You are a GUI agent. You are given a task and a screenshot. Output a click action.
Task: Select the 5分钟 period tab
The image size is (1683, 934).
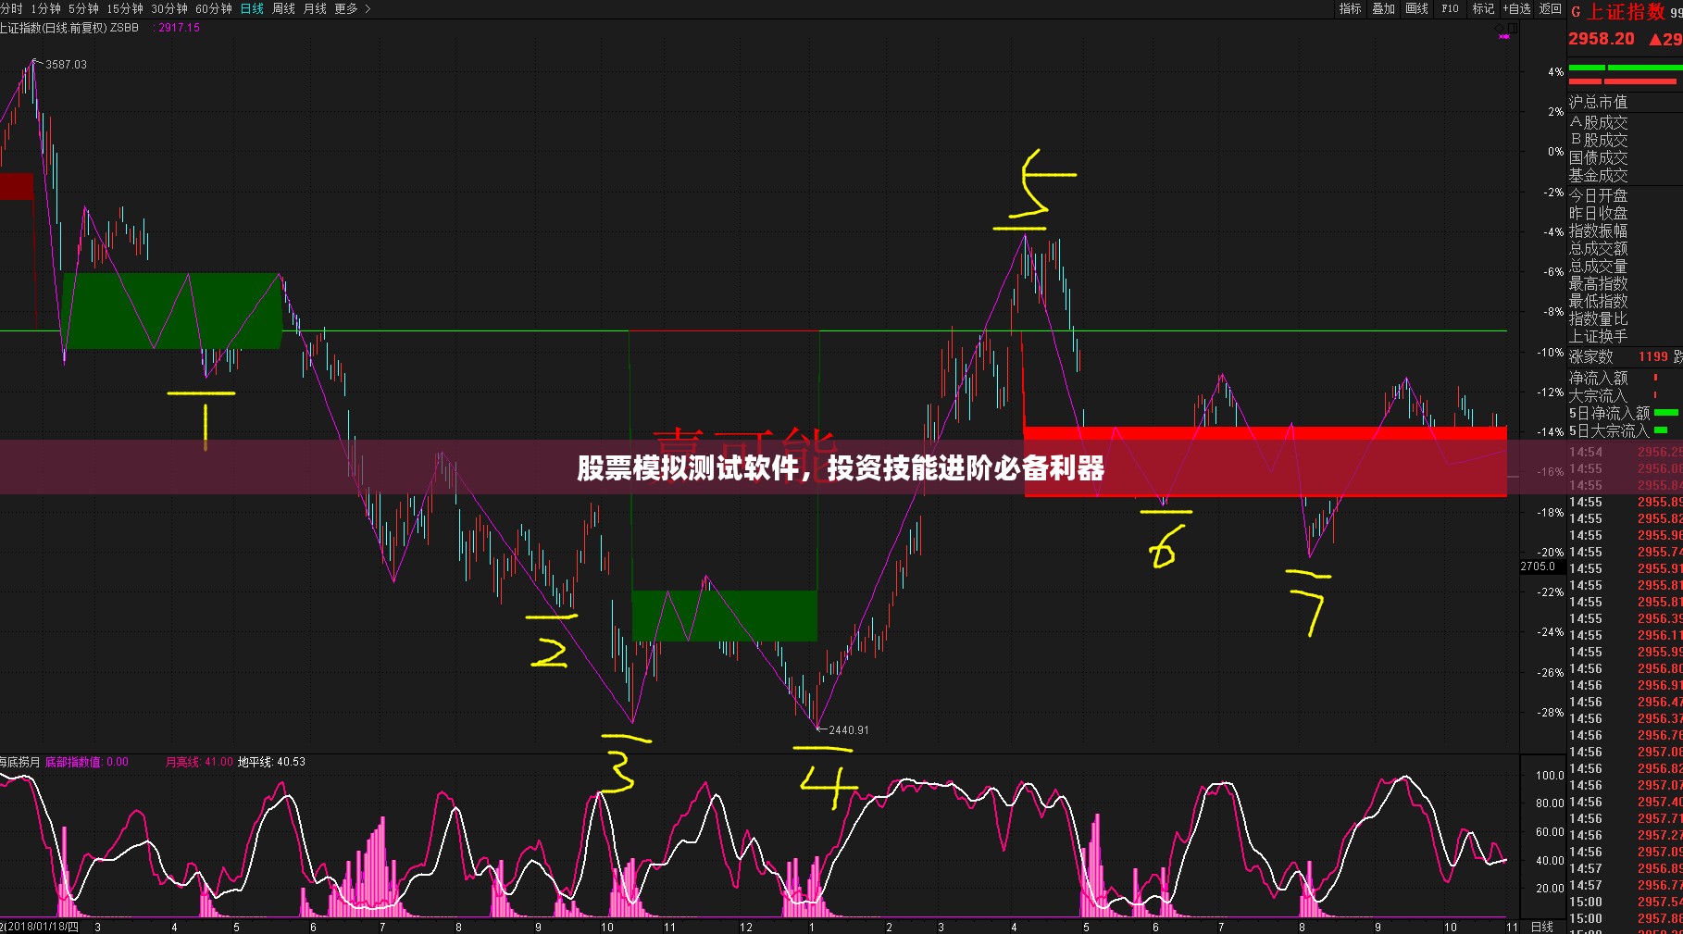point(83,8)
